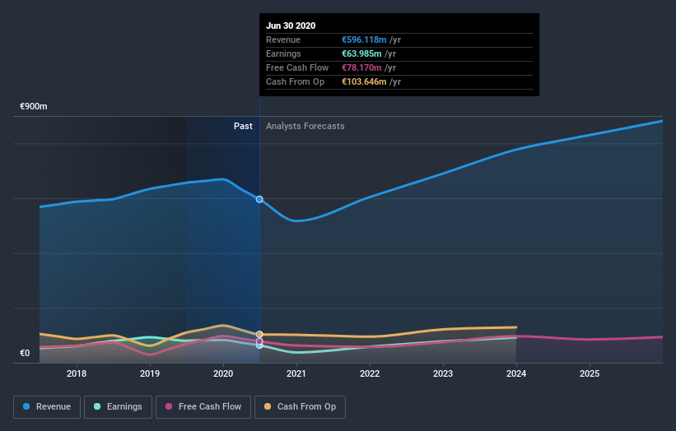Image resolution: width=676 pixels, height=431 pixels.
Task: Click the pink Free Cash Flow data point
Action: (259, 341)
